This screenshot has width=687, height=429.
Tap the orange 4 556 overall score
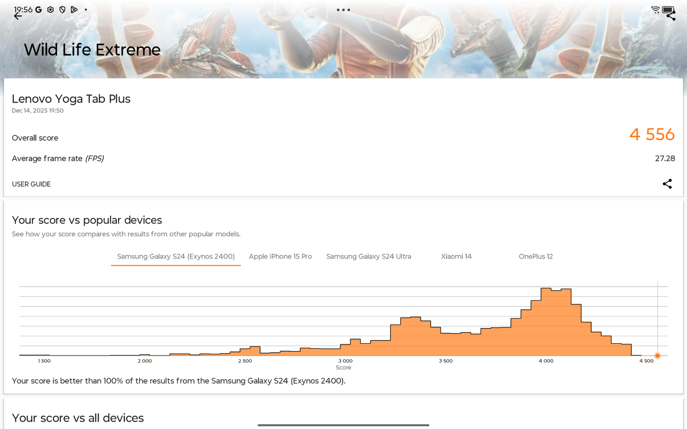pos(652,135)
